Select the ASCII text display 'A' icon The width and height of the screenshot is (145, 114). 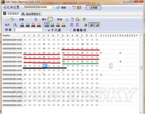point(15,25)
